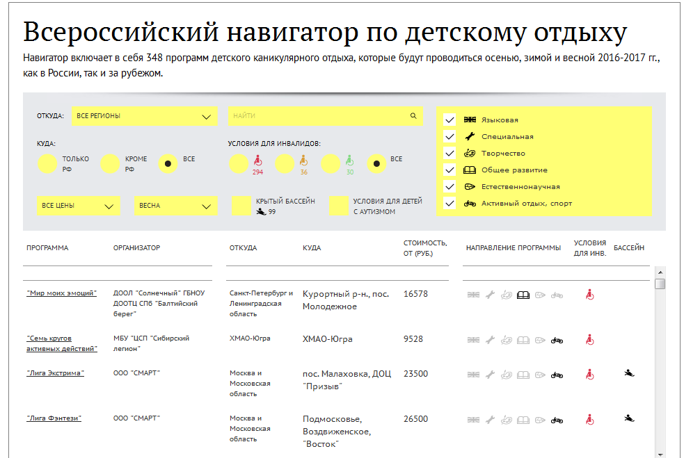The height and width of the screenshot is (458, 684).
Task: Select the red wheelchair 294 radio option
Action: click(x=239, y=164)
